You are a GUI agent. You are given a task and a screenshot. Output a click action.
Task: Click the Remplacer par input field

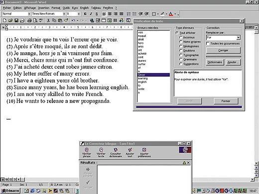pos(221,37)
